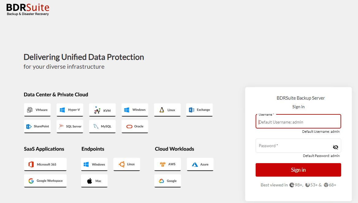The image size is (358, 203).
Task: Choose the AWS cloud workload
Action: pos(167,164)
